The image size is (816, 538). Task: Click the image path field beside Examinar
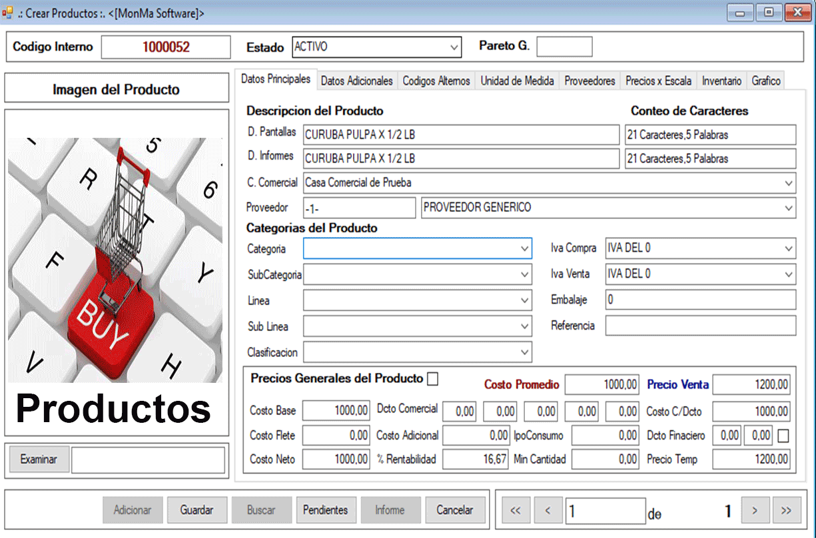(x=148, y=460)
